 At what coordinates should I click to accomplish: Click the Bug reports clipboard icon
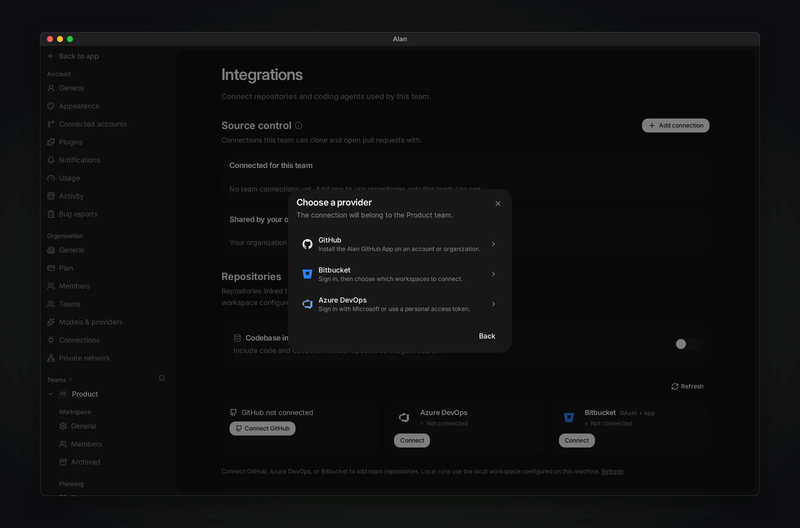pyautogui.click(x=51, y=214)
